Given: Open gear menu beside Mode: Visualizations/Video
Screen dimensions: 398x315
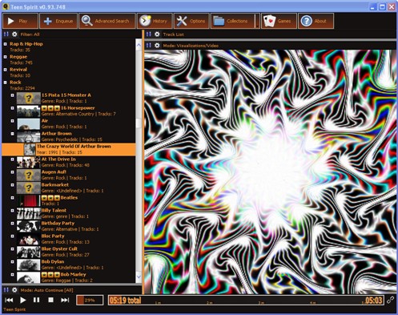Looking at the screenshot, I should pos(157,46).
